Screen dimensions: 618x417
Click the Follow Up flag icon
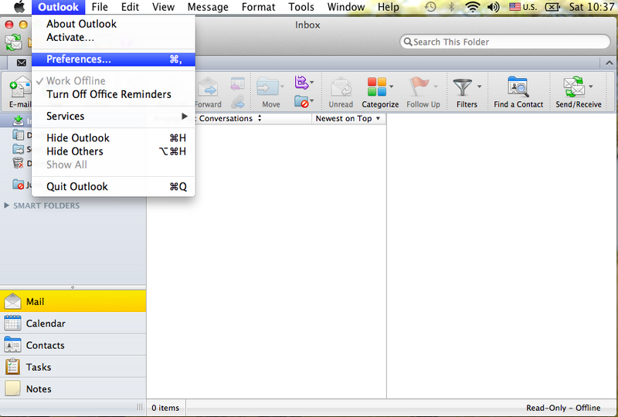pyautogui.click(x=419, y=86)
